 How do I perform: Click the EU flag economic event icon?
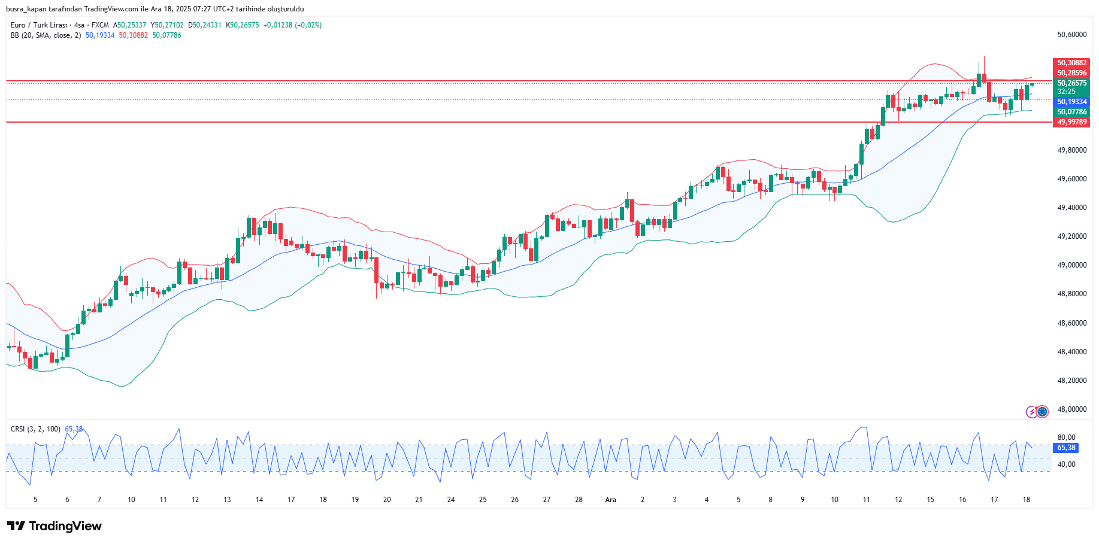tap(1043, 412)
